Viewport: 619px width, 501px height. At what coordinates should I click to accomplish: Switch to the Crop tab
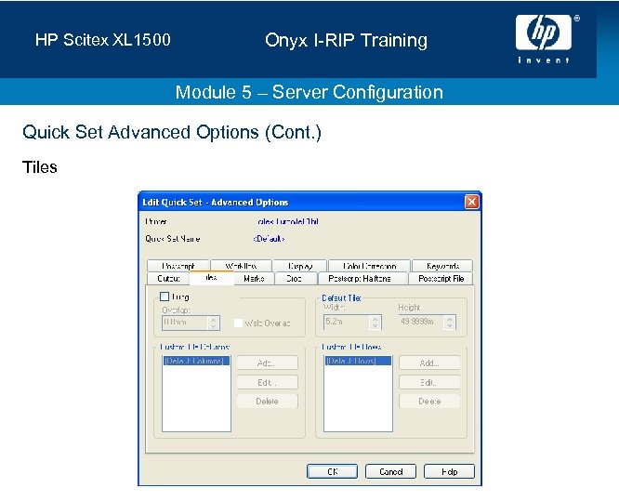tap(296, 279)
